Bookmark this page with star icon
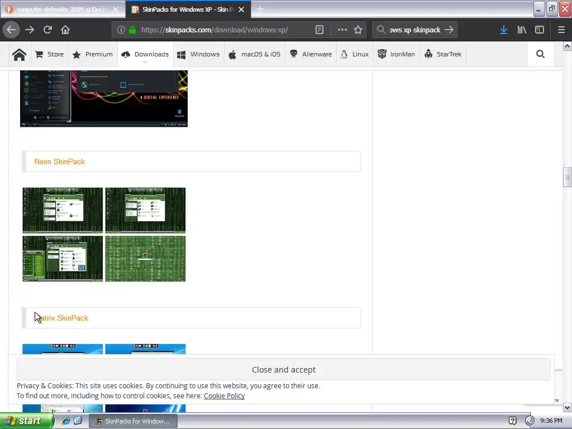572x429 pixels. pos(358,30)
